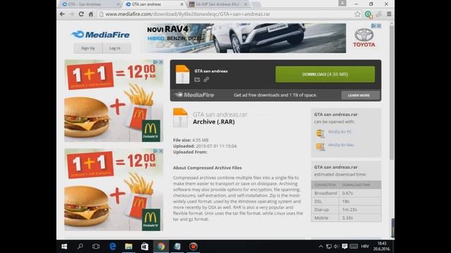Click the Toyota logo in the ad

pyautogui.click(x=364, y=38)
